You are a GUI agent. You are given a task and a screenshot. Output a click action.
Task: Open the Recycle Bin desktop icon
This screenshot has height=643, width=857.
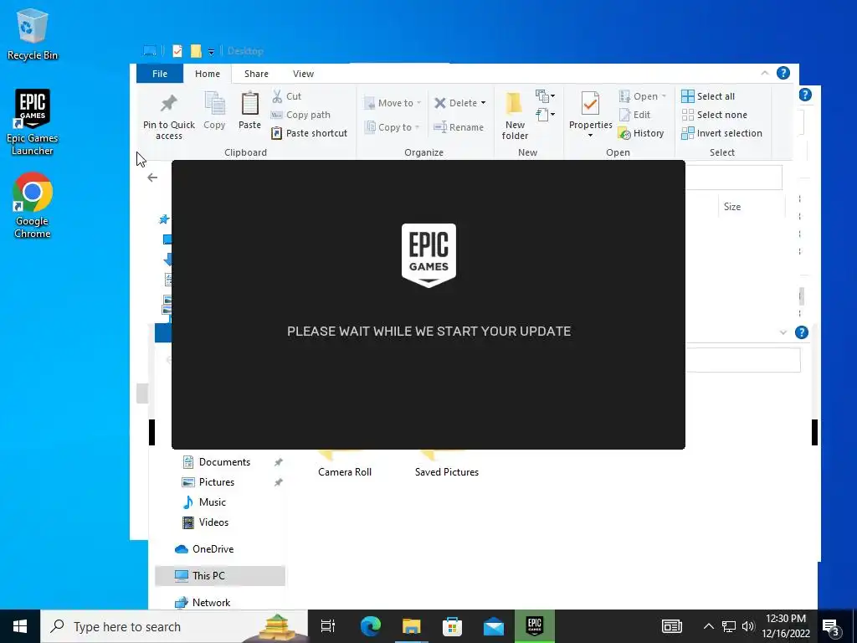[x=33, y=33]
